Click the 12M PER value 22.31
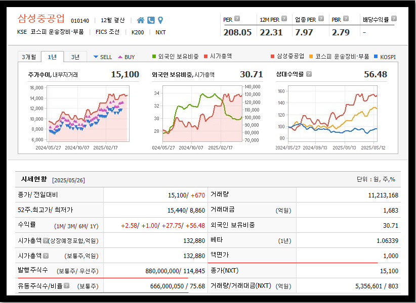 [x=271, y=32]
